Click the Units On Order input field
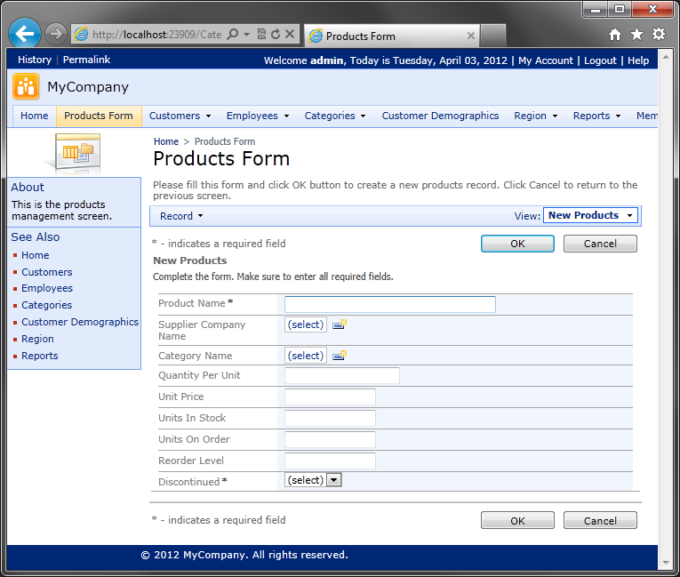 coord(330,439)
